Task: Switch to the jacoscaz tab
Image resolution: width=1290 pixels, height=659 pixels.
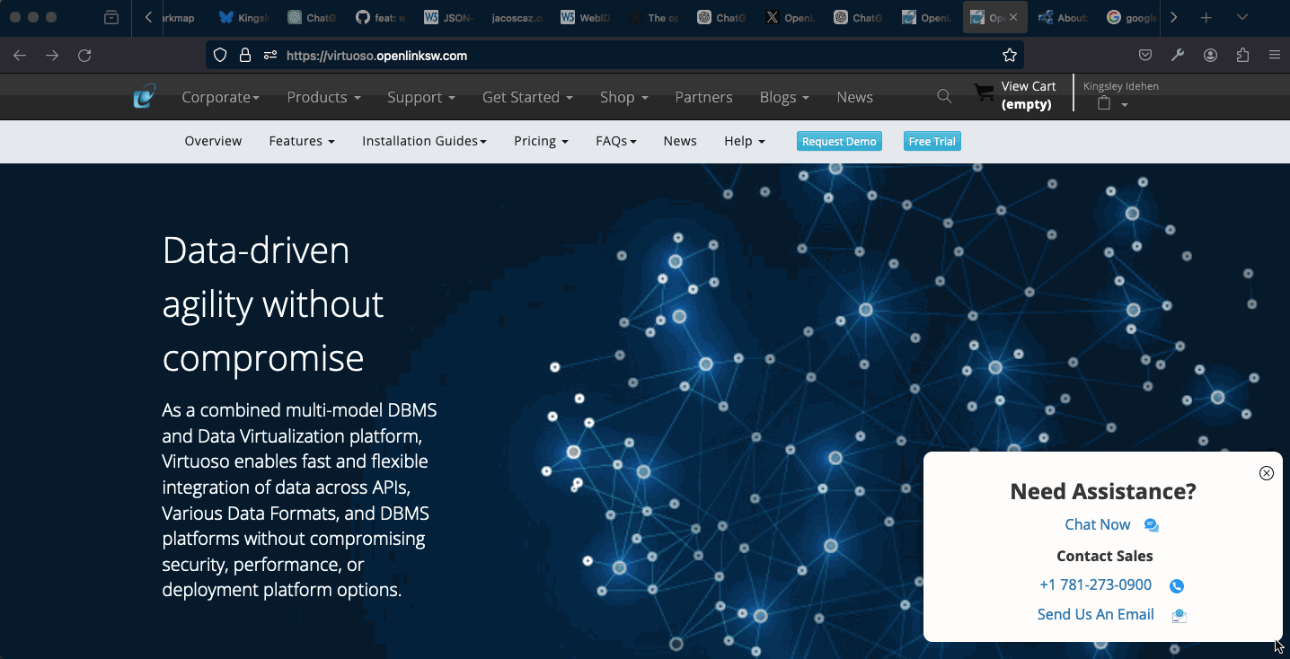Action: point(516,17)
